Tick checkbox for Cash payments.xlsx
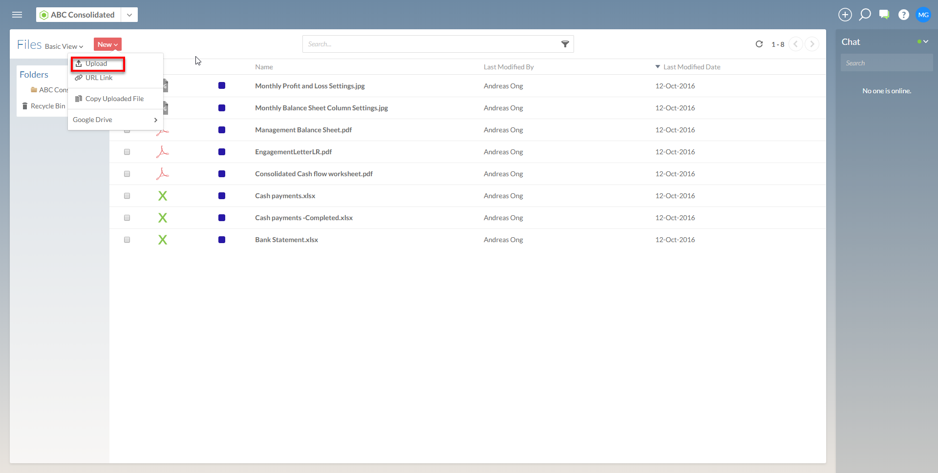Image resolution: width=938 pixels, height=473 pixels. (x=127, y=196)
